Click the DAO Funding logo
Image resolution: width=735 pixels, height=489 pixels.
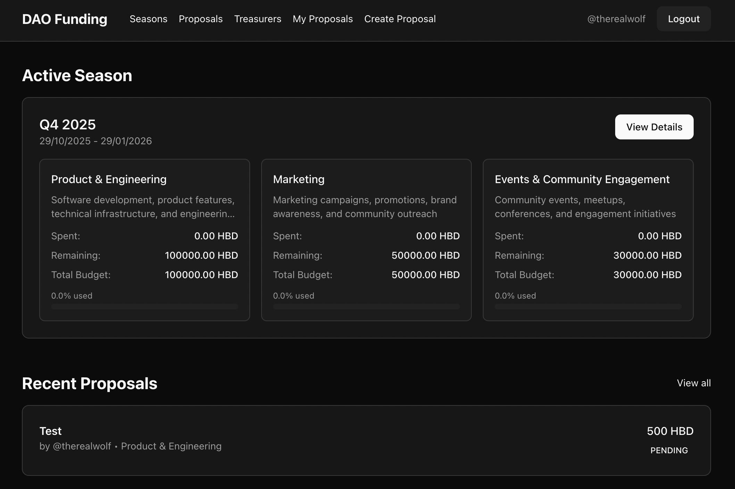(65, 19)
